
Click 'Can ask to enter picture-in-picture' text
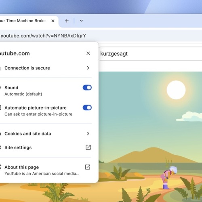(38, 114)
